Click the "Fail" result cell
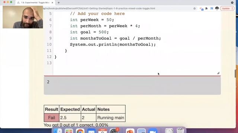The width and height of the screenshot is (238, 133). 52,117
